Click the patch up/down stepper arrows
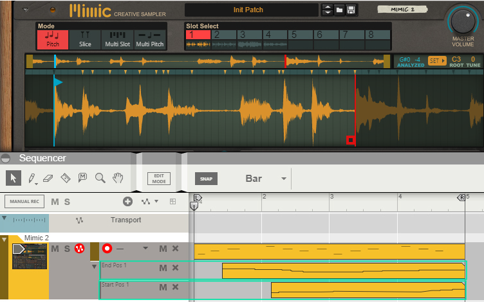 pos(328,10)
